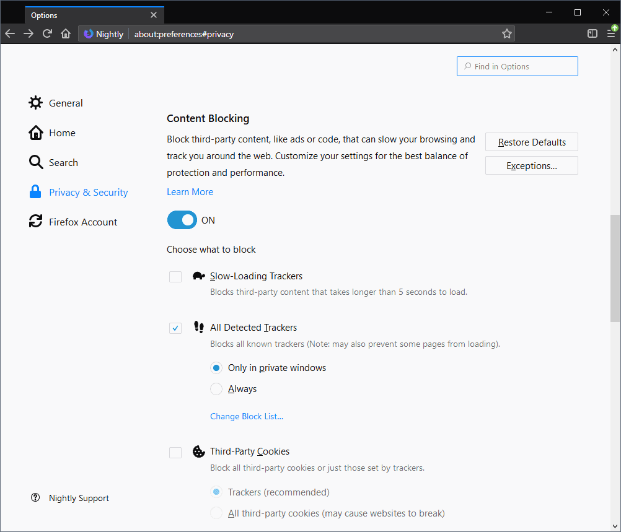Select the Home panel in the sidebar
621x532 pixels.
point(35,133)
